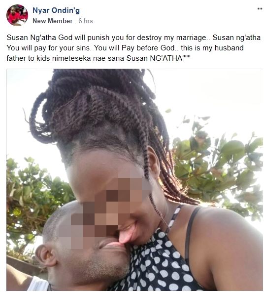
Task: Open the post options three-dot menu
Action: [260, 8]
